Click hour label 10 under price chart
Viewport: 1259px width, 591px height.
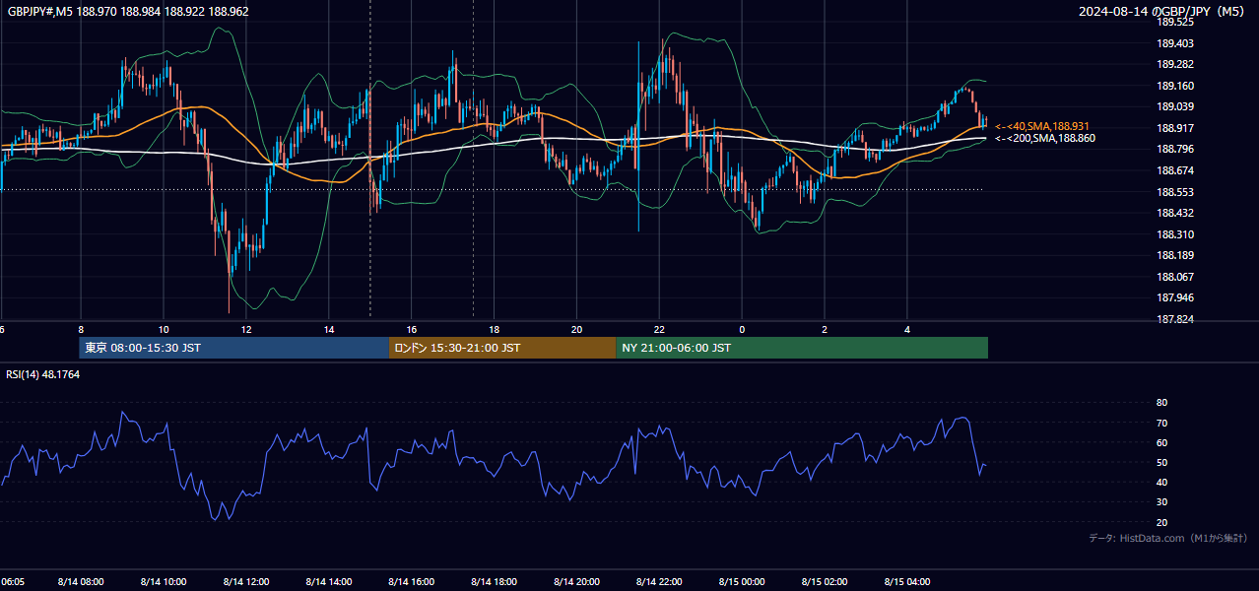(x=164, y=329)
